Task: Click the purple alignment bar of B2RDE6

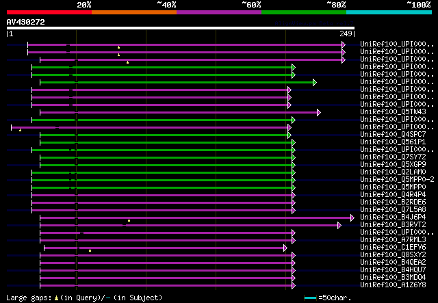Action: pyautogui.click(x=162, y=203)
